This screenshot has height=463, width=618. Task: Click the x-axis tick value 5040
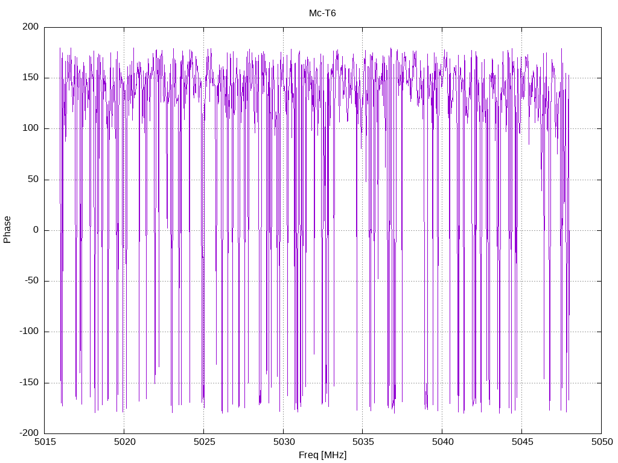point(442,442)
